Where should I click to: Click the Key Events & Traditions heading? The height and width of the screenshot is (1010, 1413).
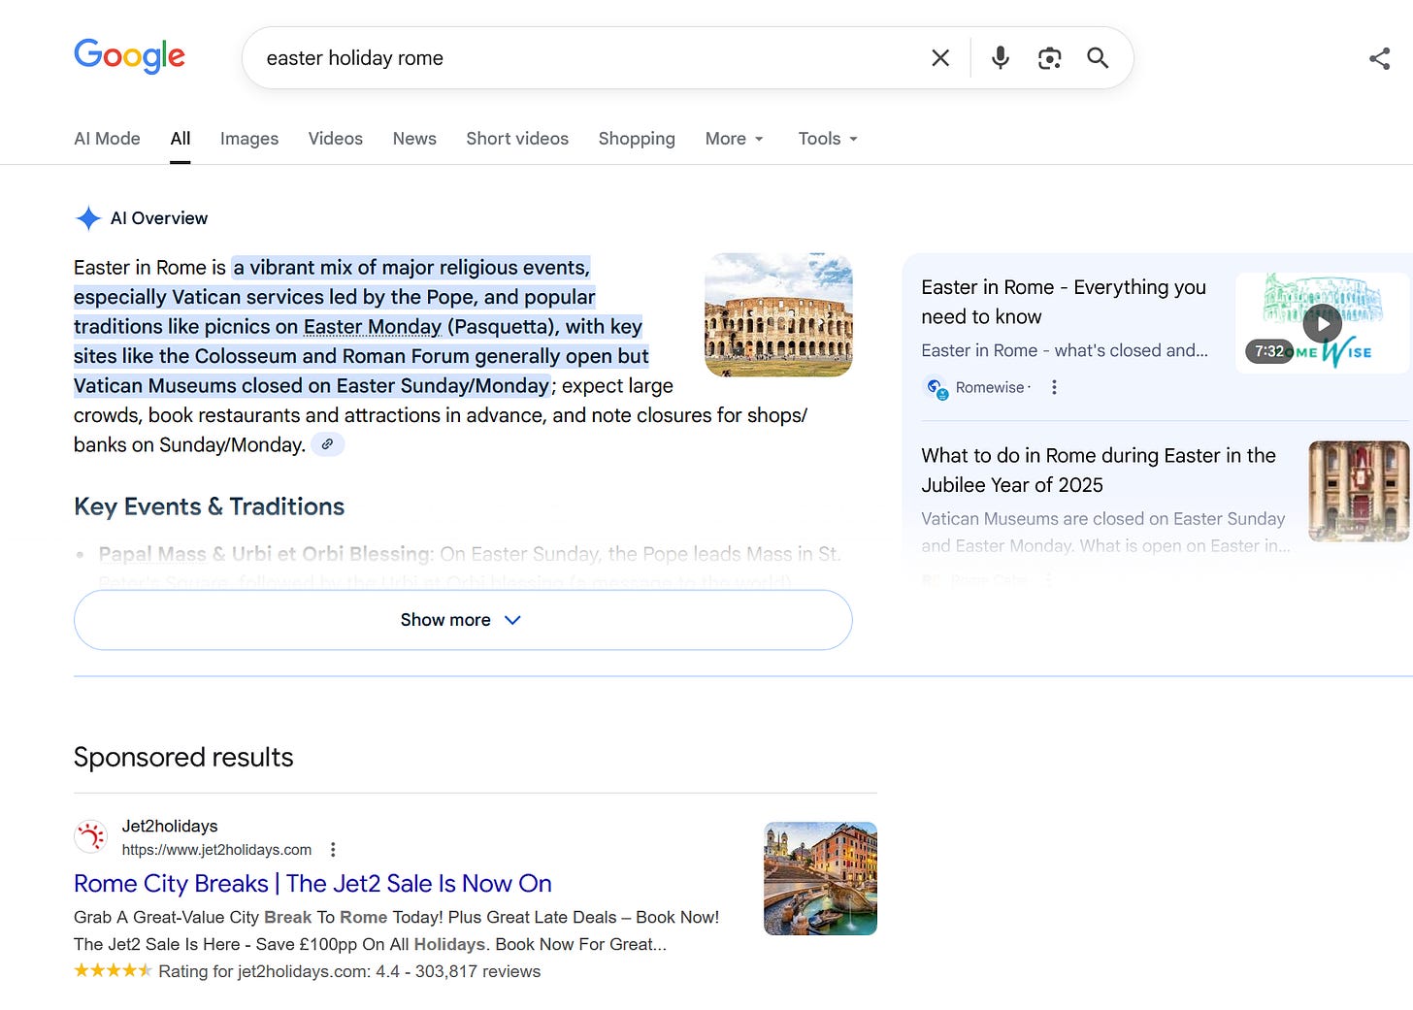click(209, 506)
